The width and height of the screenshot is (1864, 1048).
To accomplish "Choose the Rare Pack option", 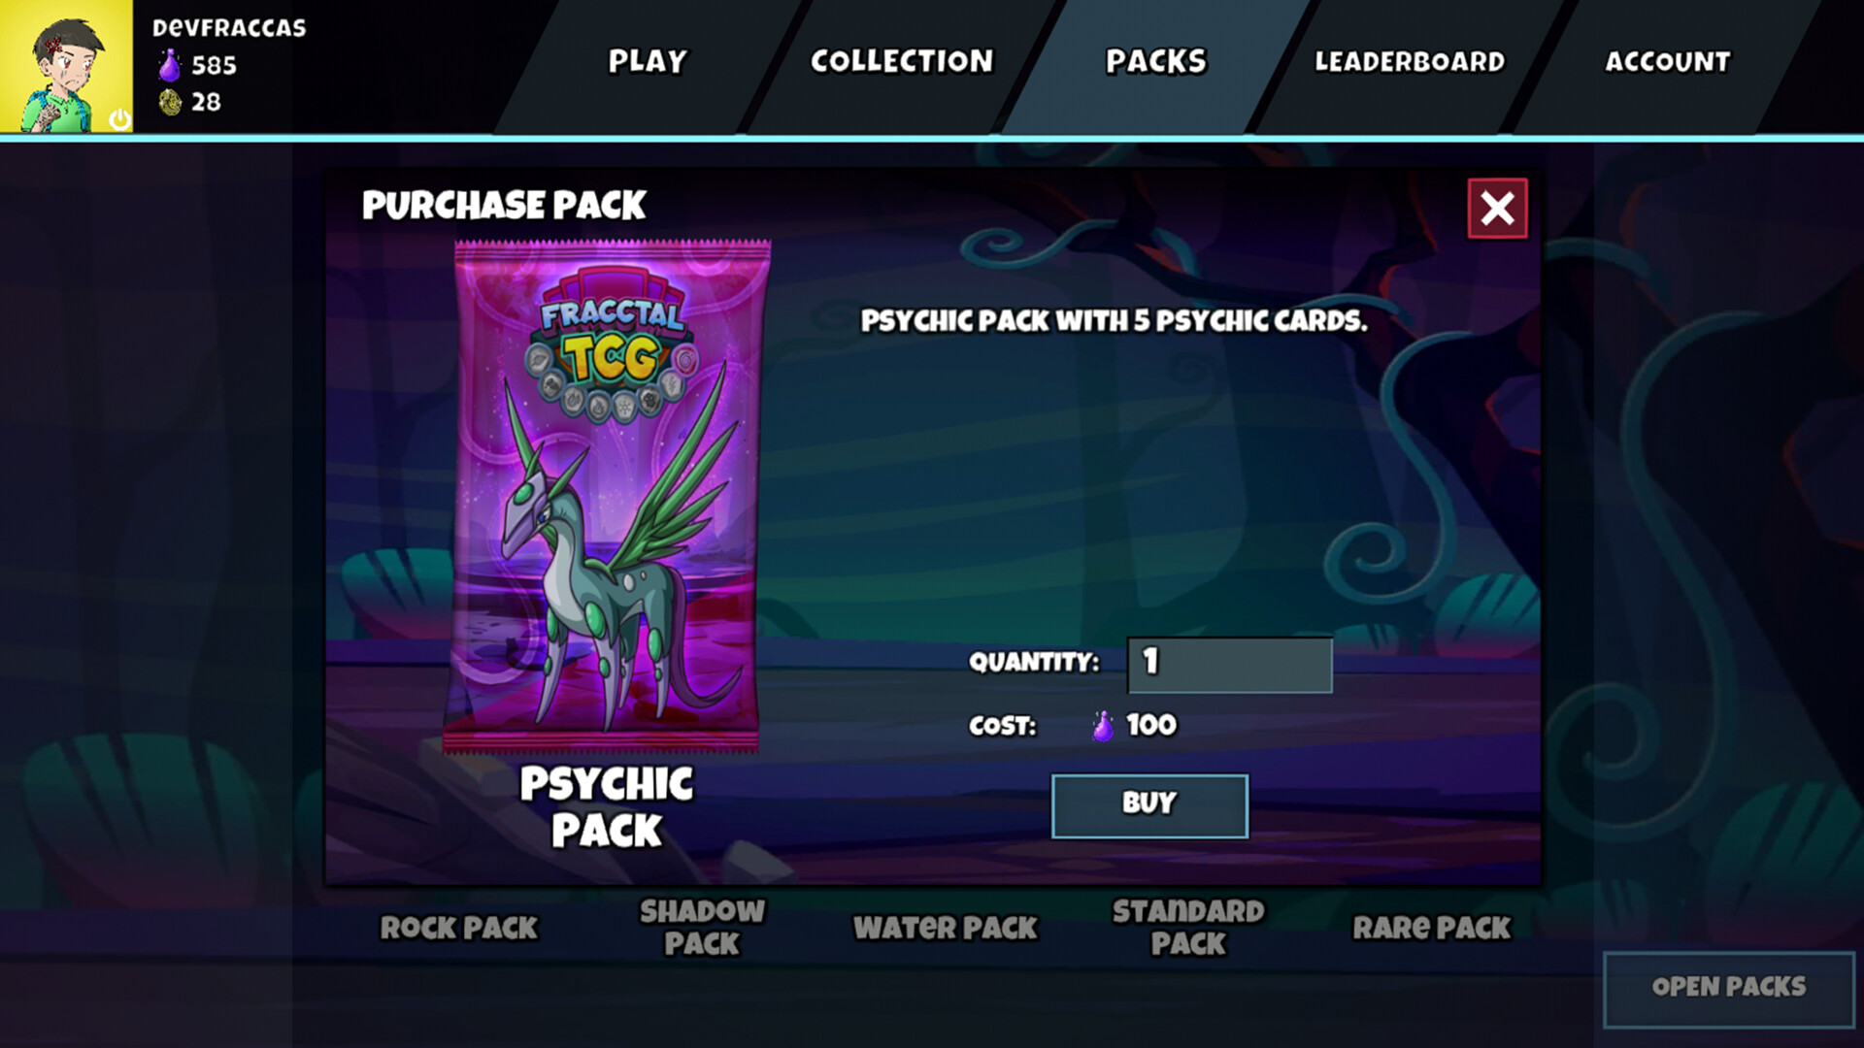I will tap(1432, 928).
